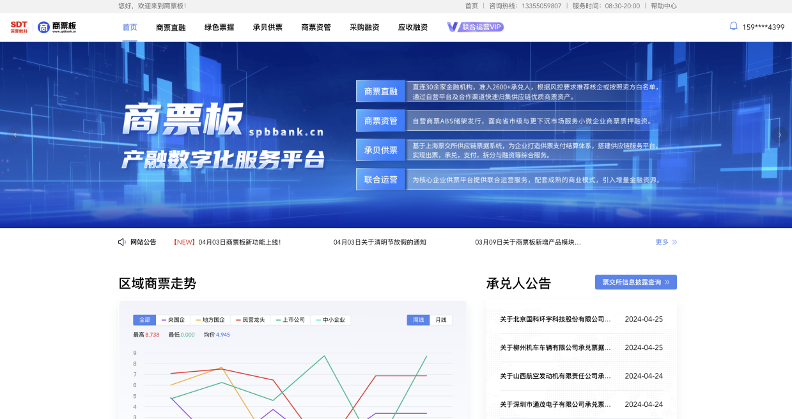792x419 pixels.
Task: Advance banner with right arrow
Action: tap(779, 135)
